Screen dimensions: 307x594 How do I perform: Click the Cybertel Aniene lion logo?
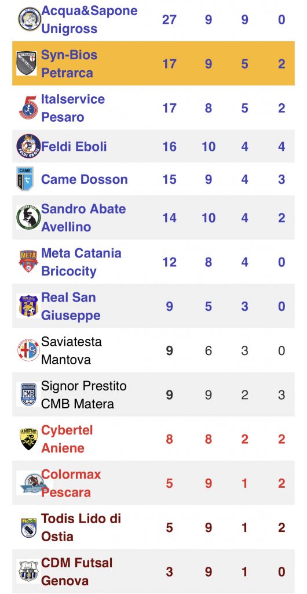28,439
